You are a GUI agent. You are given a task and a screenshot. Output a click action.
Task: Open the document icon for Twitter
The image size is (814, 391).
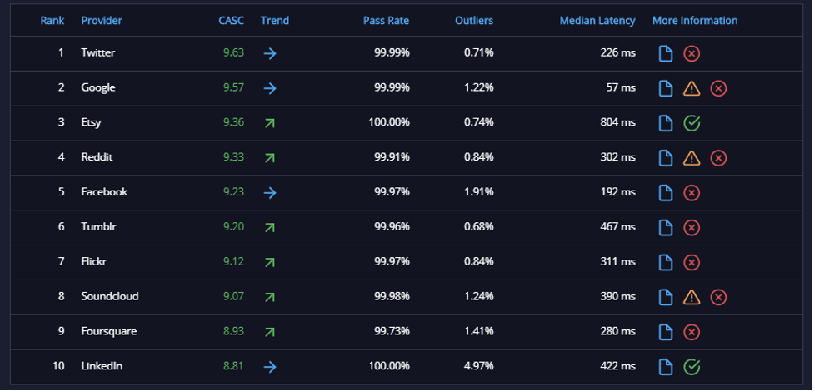click(666, 53)
